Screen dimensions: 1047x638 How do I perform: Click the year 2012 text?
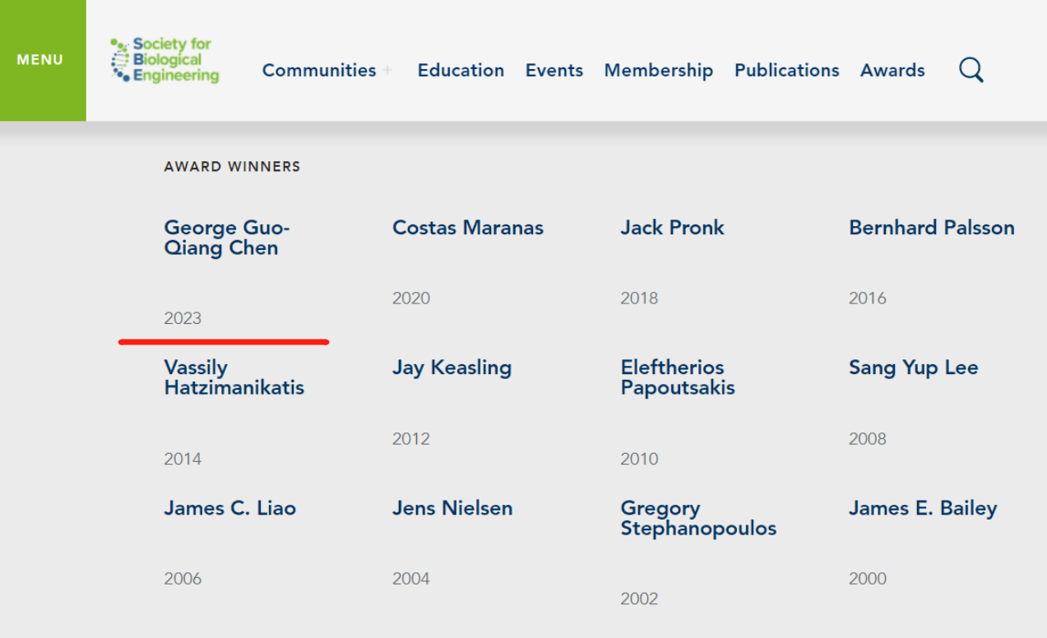(411, 438)
